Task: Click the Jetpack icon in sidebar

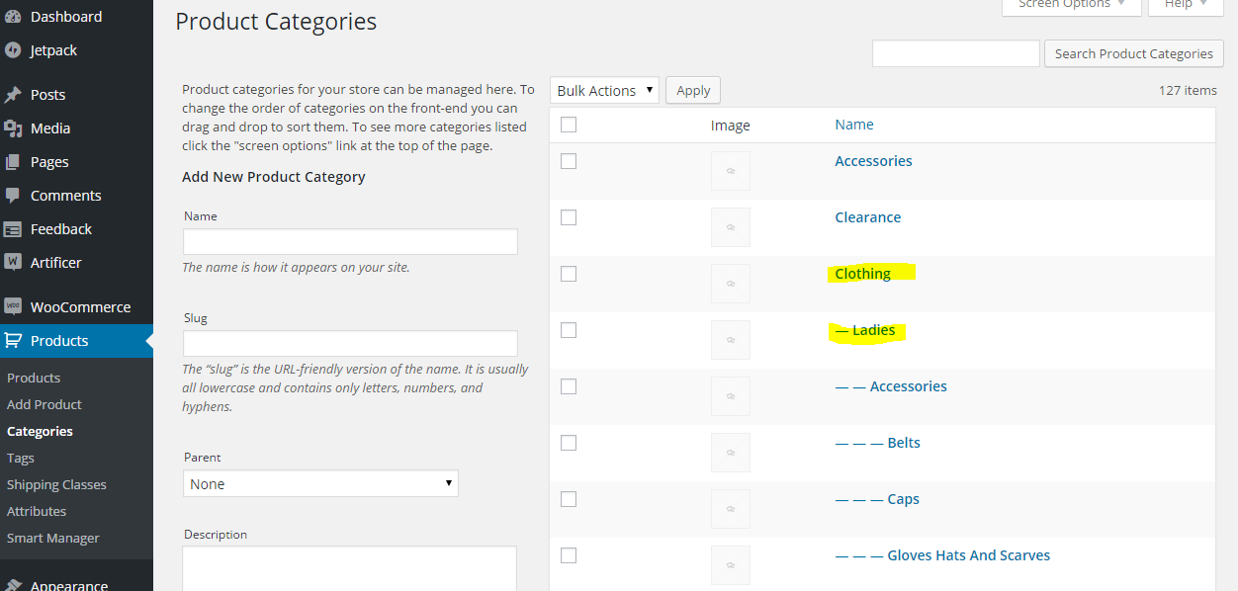Action: (x=13, y=50)
